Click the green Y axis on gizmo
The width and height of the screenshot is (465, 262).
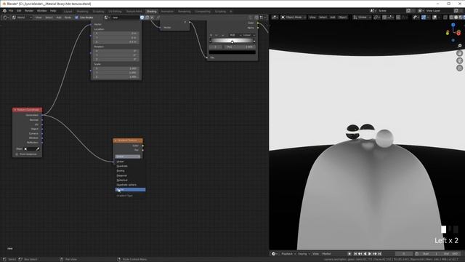[x=448, y=33]
